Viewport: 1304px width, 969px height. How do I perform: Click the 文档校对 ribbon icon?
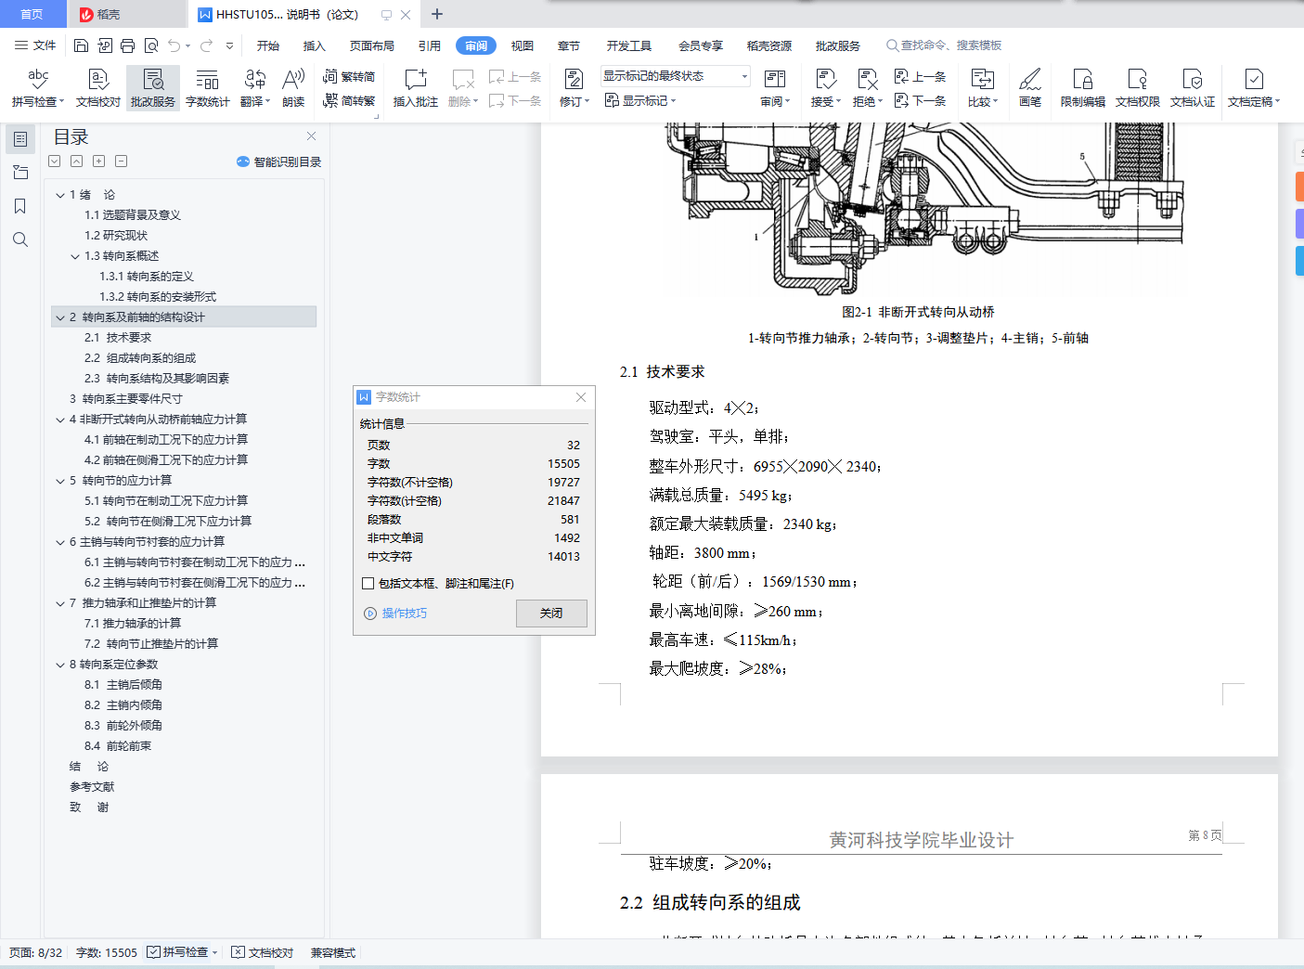coord(98,88)
